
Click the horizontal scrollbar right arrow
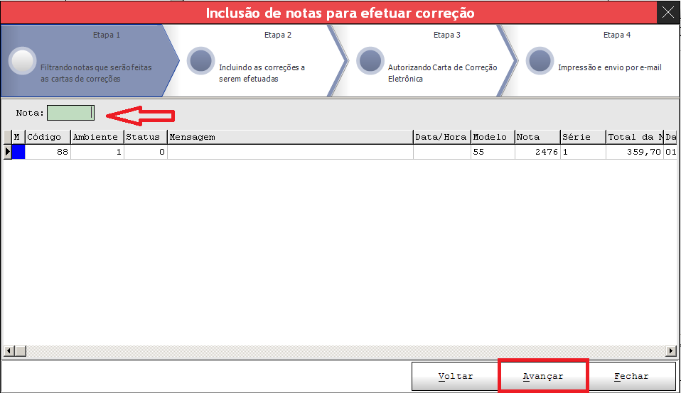671,350
